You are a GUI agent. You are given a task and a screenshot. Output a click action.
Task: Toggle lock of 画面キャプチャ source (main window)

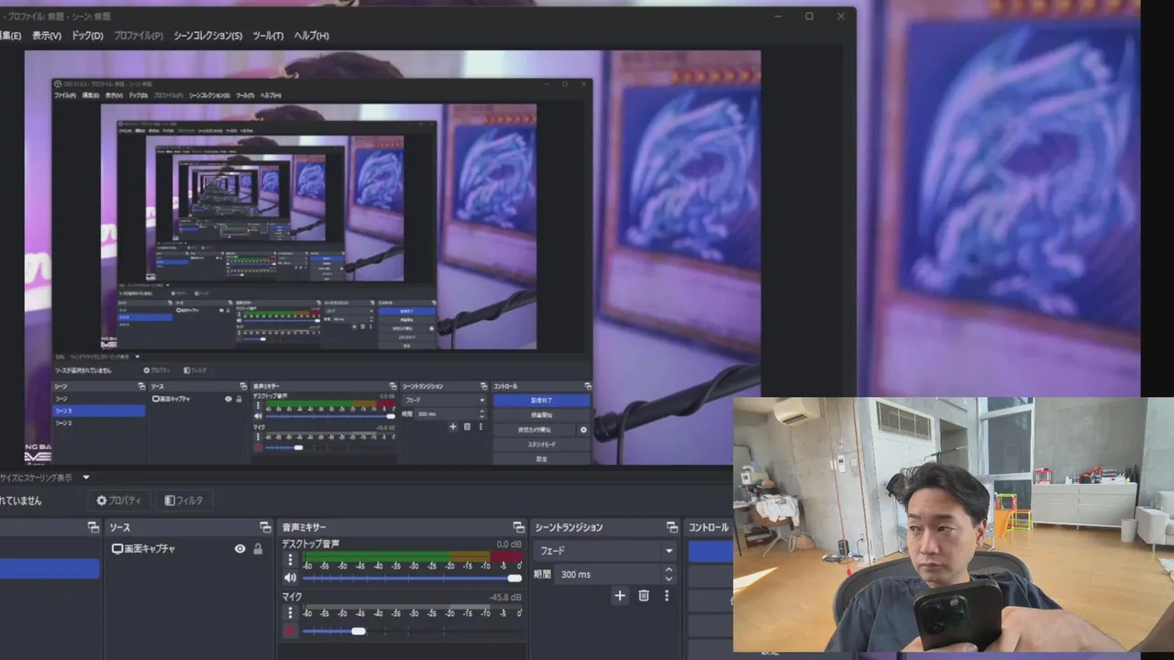(x=258, y=549)
